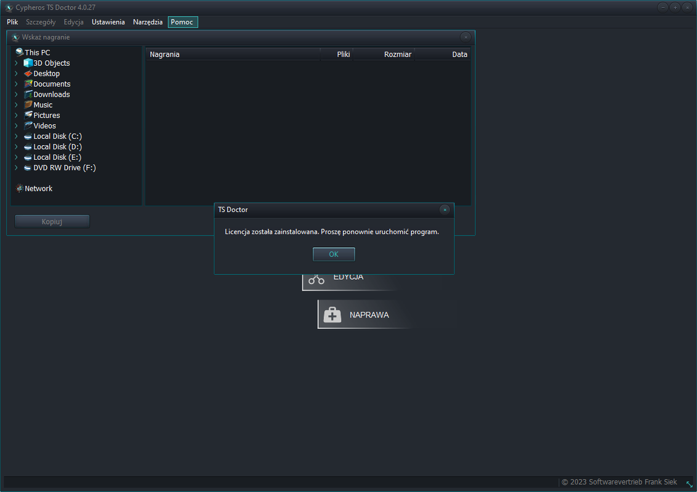The height and width of the screenshot is (492, 697).
Task: Click the This PC computer icon
Action: coord(19,52)
